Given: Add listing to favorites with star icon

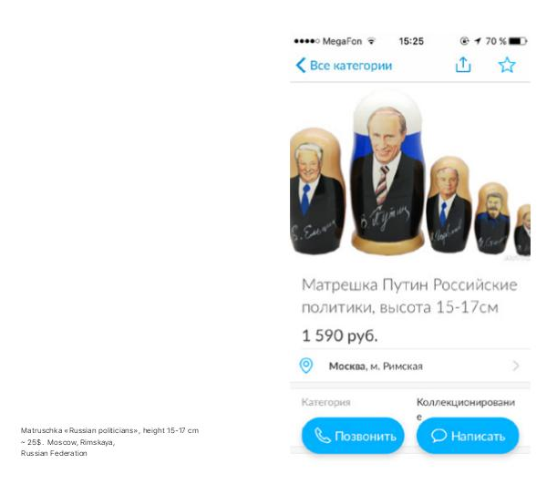Looking at the screenshot, I should (507, 65).
